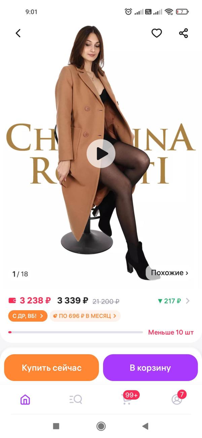The height and width of the screenshot is (438, 202).
Task: Open similar items via Похожие
Action: (x=170, y=273)
